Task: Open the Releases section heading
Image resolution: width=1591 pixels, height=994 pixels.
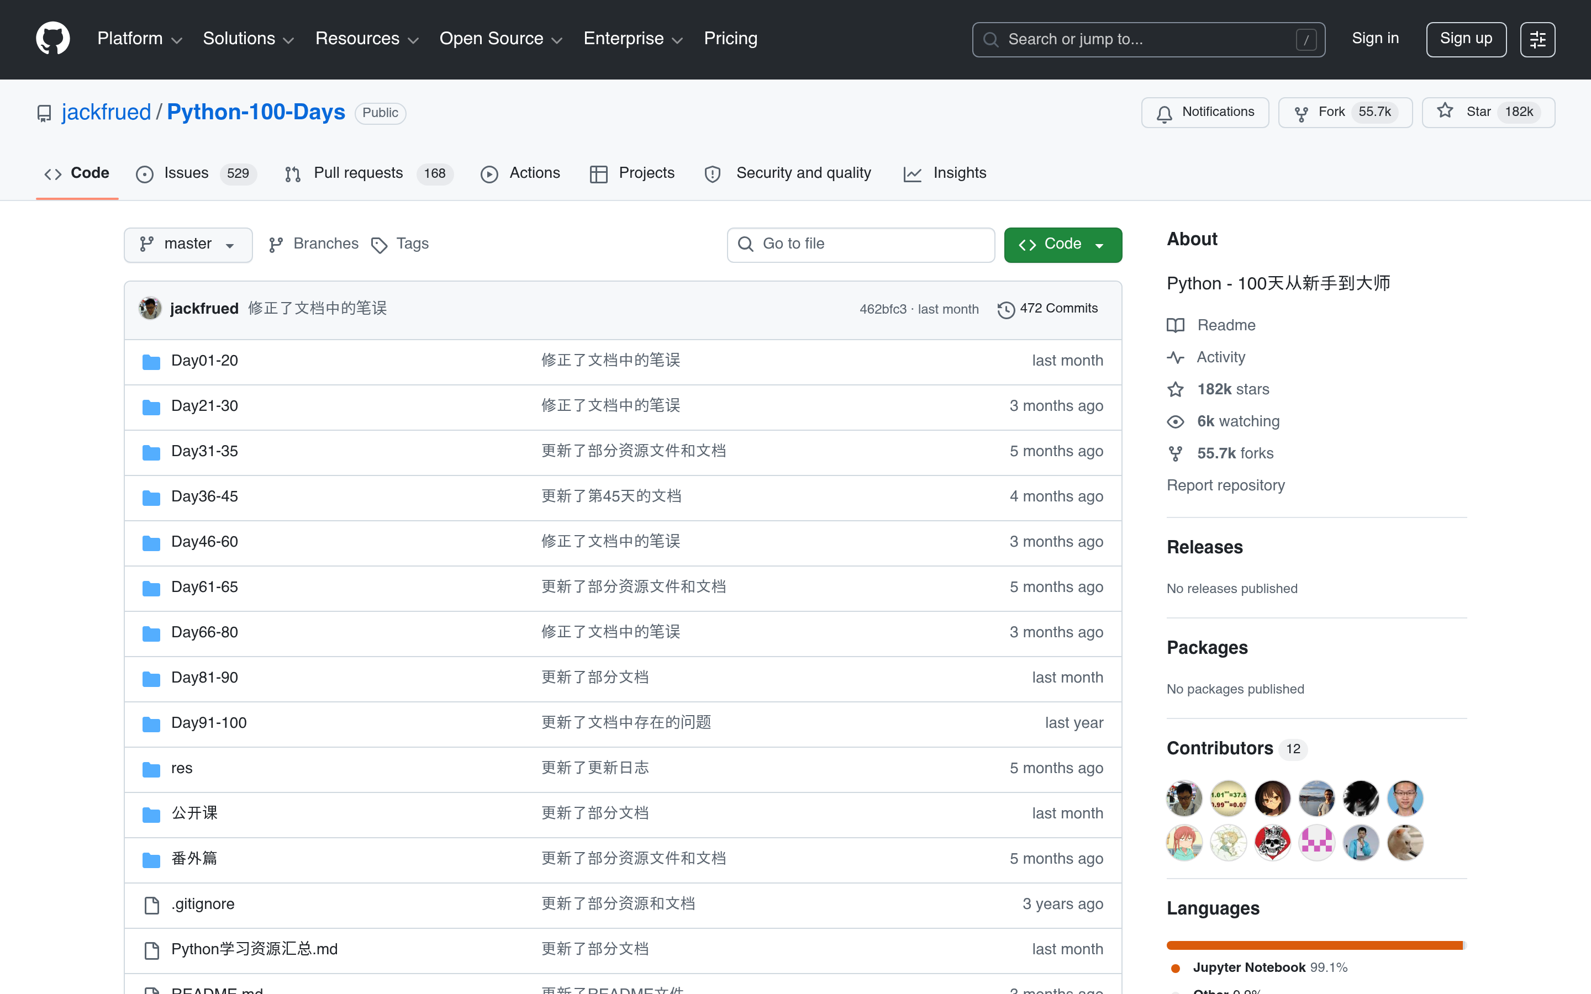Action: 1204,548
